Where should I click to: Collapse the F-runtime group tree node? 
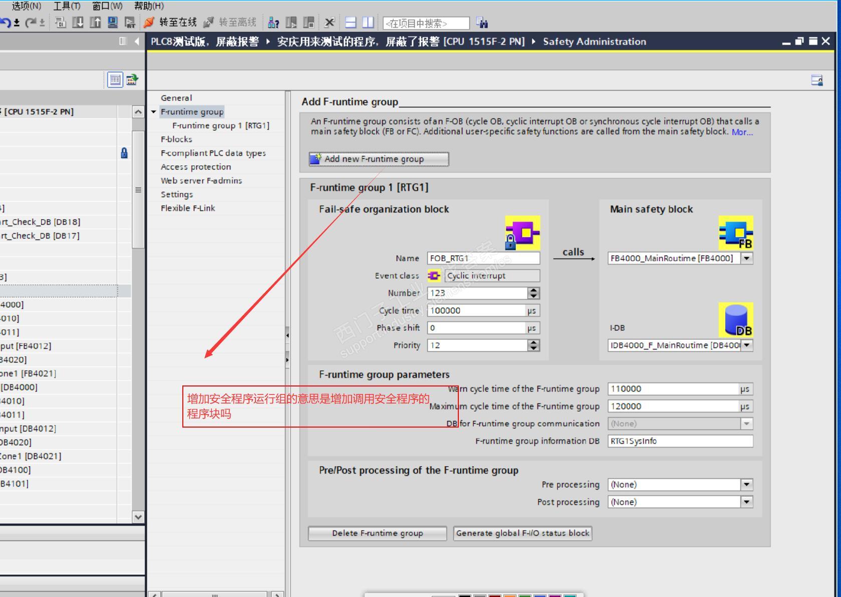[154, 112]
